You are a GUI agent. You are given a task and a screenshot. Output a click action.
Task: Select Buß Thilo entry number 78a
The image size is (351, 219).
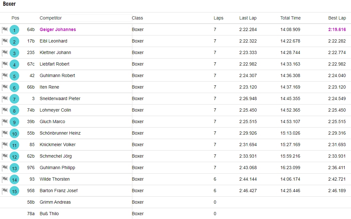pyautogui.click(x=31, y=214)
